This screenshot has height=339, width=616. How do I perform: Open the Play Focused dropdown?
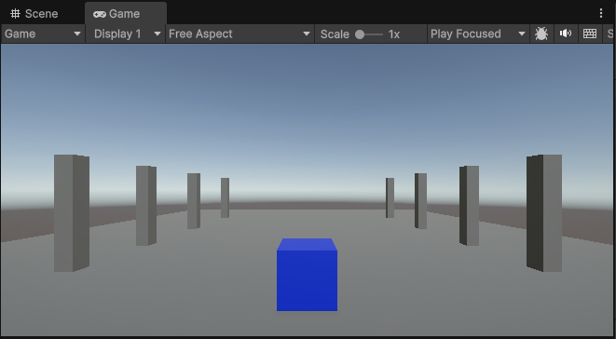(478, 34)
